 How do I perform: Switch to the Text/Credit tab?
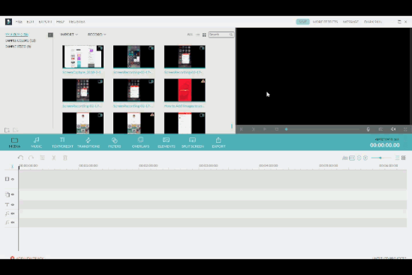(x=62, y=143)
